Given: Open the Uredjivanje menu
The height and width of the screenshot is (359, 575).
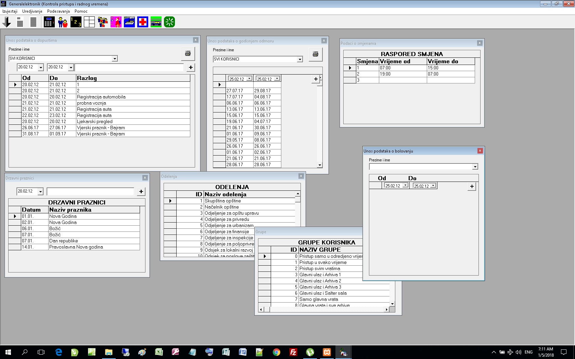Looking at the screenshot, I should coord(32,11).
